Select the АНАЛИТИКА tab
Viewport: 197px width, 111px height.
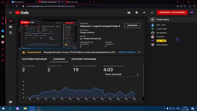click(x=59, y=59)
